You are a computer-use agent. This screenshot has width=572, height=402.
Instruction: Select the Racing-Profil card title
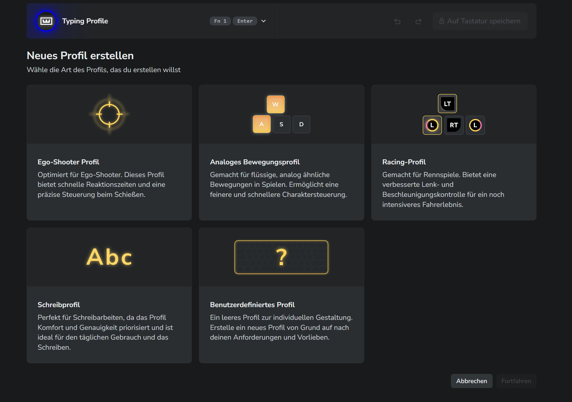[404, 162]
